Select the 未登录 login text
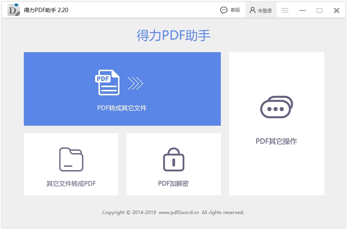This screenshot has height=230, width=348. 265,11
